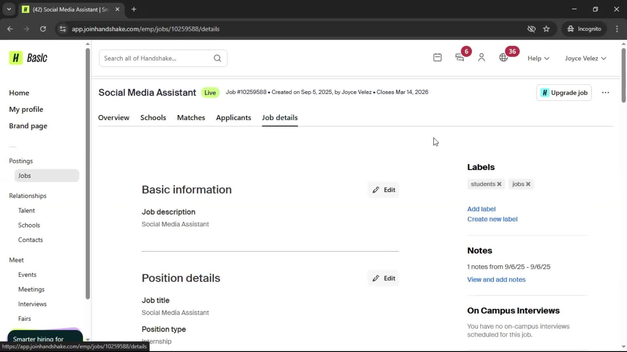Open Interviews in the sidebar
This screenshot has width=627, height=352.
point(32,304)
